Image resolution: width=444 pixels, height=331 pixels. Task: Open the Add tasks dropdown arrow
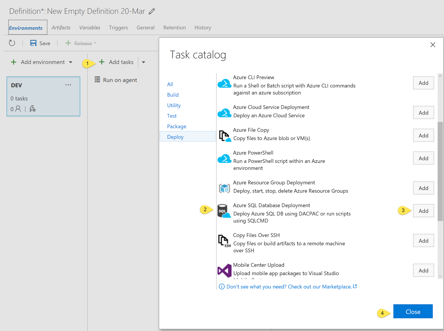(143, 62)
